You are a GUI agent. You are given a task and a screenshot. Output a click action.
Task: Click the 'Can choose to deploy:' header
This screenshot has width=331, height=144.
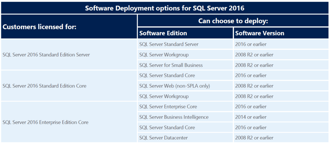233,21
